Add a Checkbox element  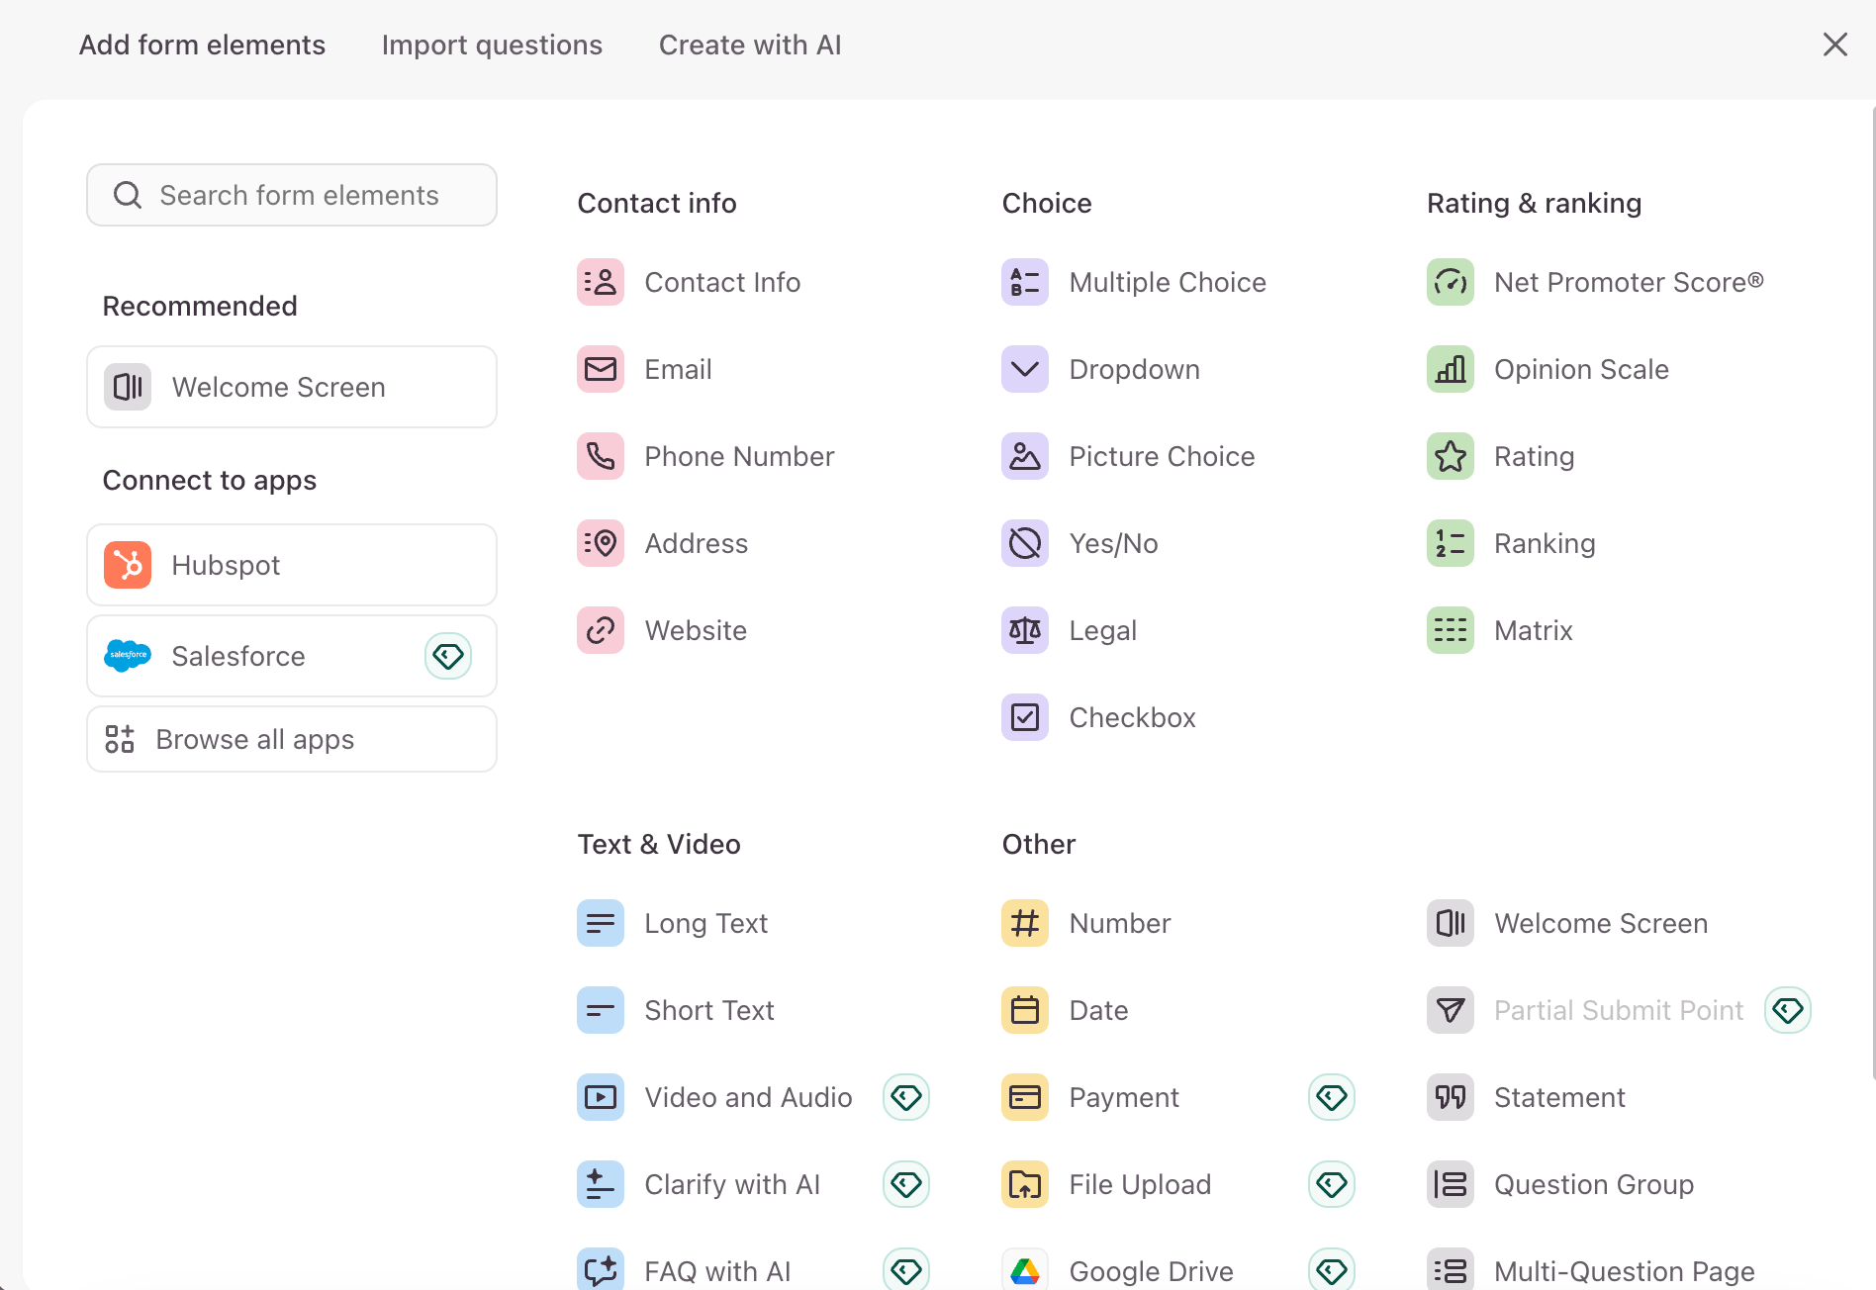click(x=1131, y=717)
